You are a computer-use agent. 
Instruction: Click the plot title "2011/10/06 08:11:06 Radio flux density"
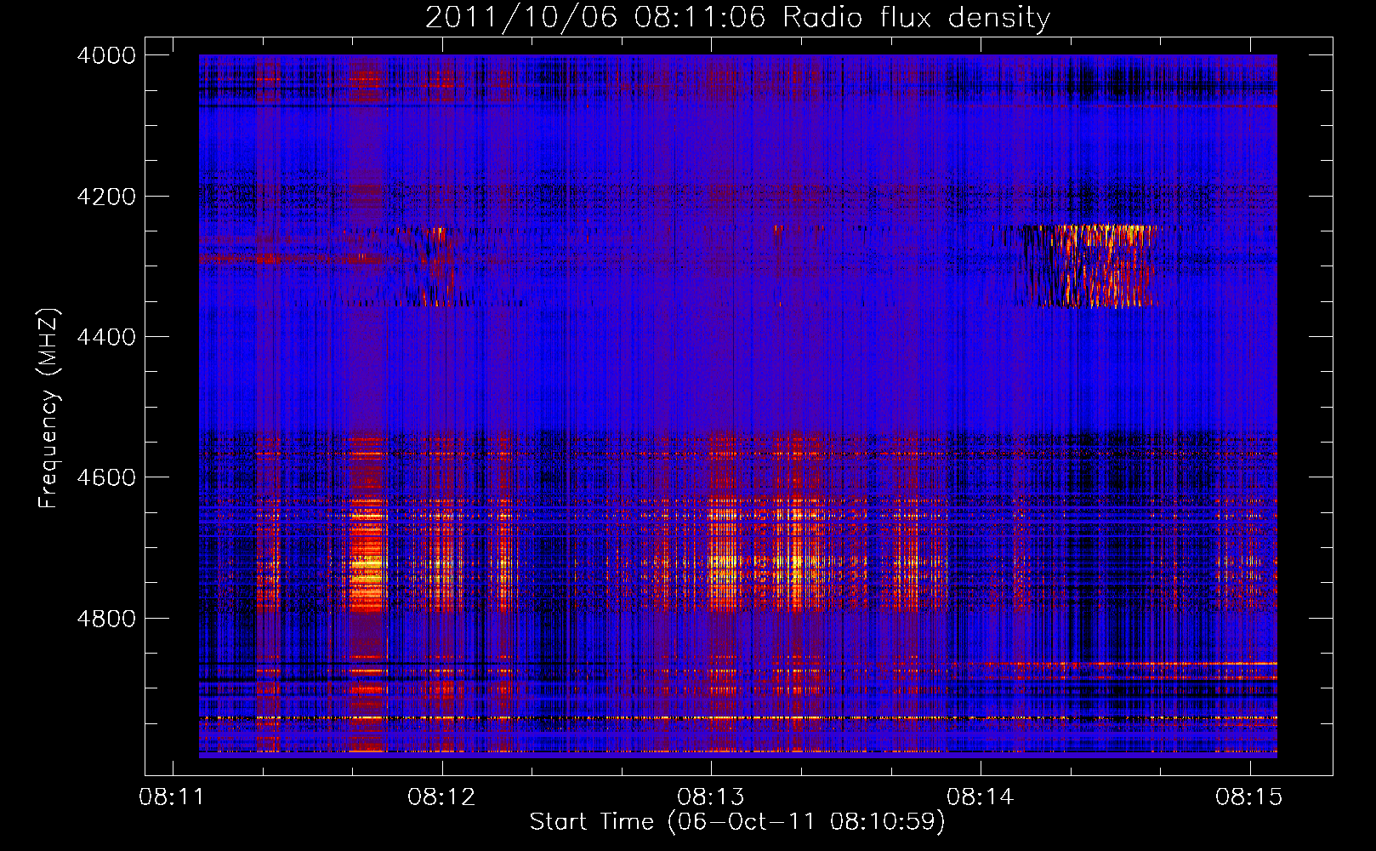tap(737, 18)
